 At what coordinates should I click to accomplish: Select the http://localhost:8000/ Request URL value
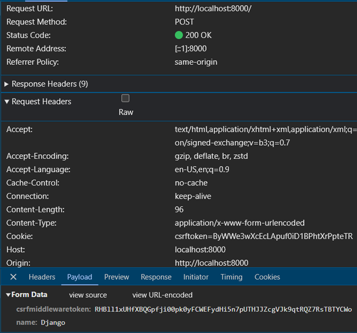[x=213, y=9]
